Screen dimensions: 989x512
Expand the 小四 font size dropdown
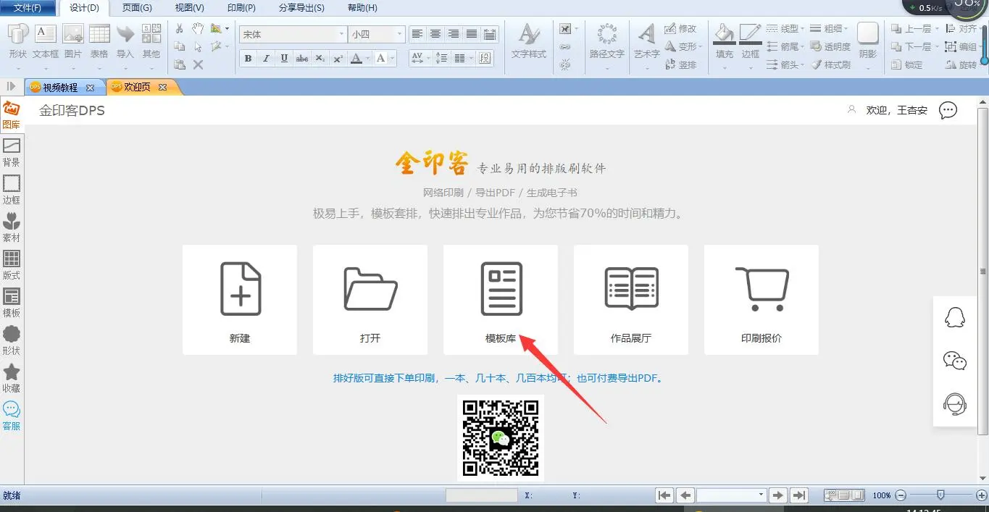coord(398,35)
